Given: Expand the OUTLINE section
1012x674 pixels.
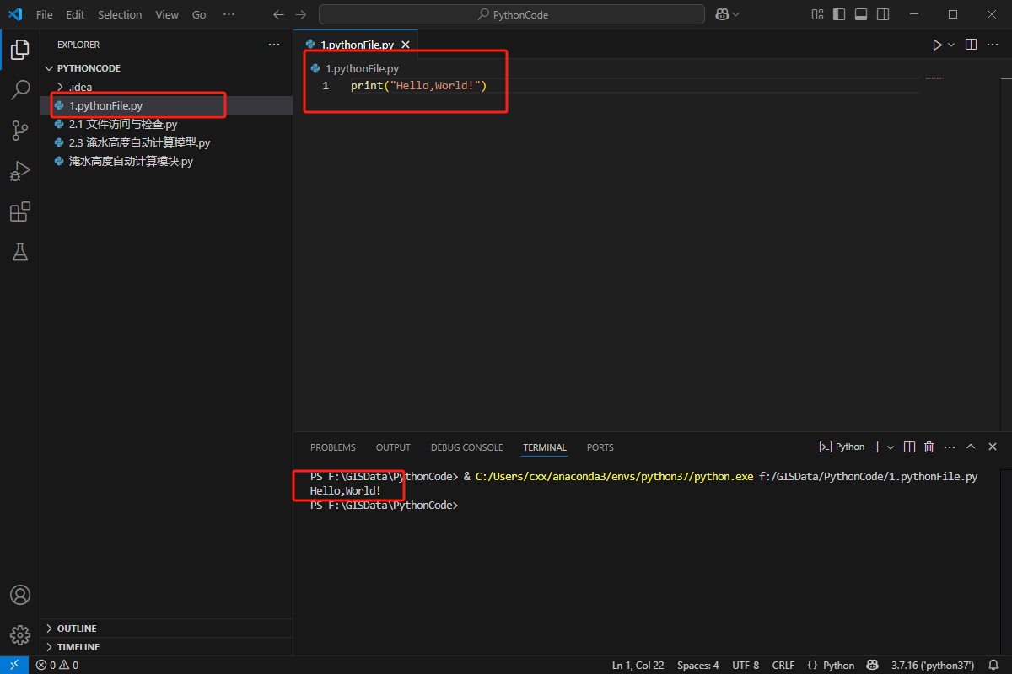Looking at the screenshot, I should pos(76,629).
